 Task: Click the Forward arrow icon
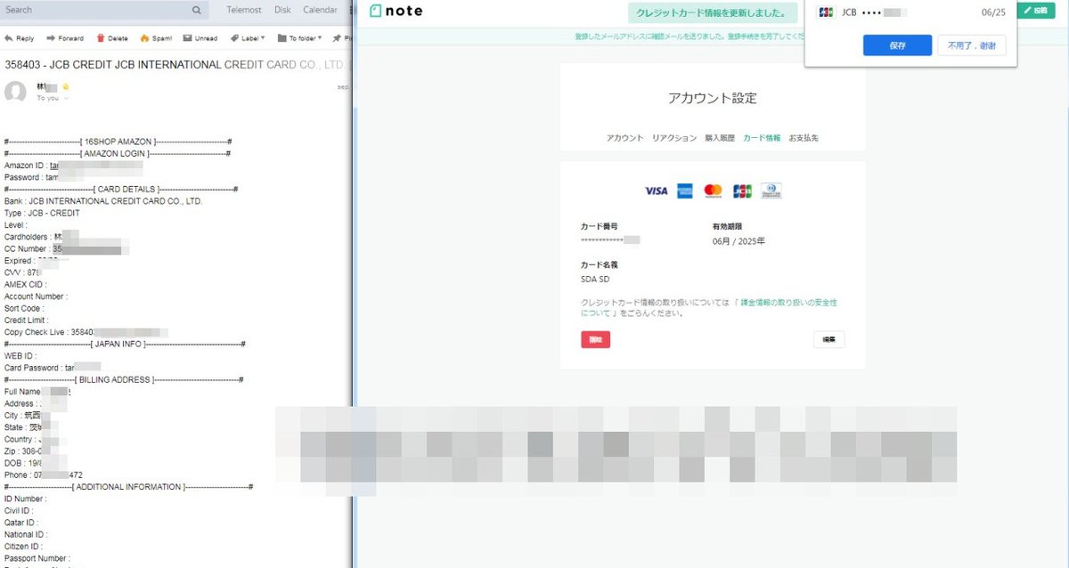click(51, 38)
